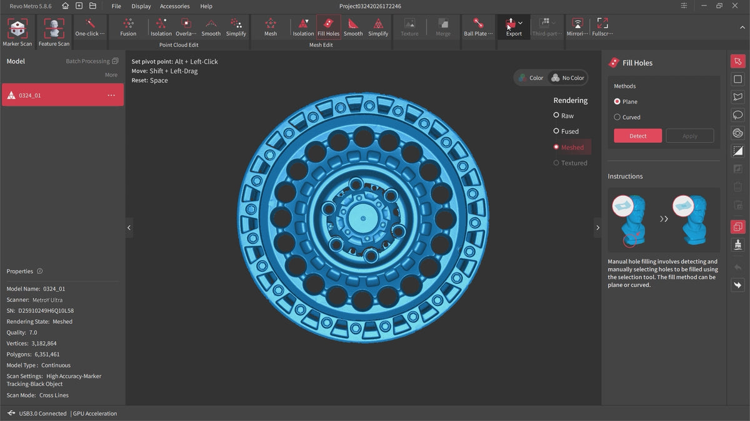Switch rendering to Raw
750x421 pixels.
[556, 115]
